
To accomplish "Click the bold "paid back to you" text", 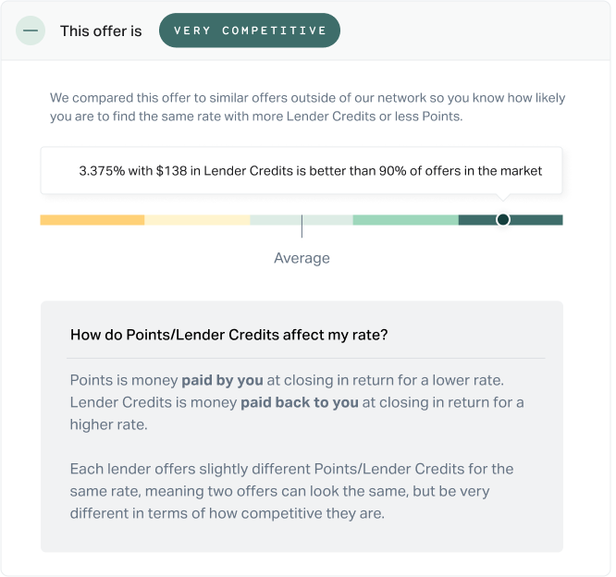I will [300, 402].
